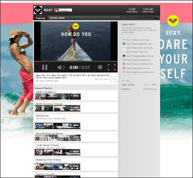
Task: Click the Featured Playlists heading
Action: [43, 88]
